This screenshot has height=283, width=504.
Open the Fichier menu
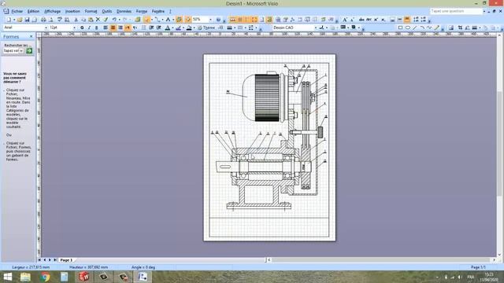coord(17,11)
